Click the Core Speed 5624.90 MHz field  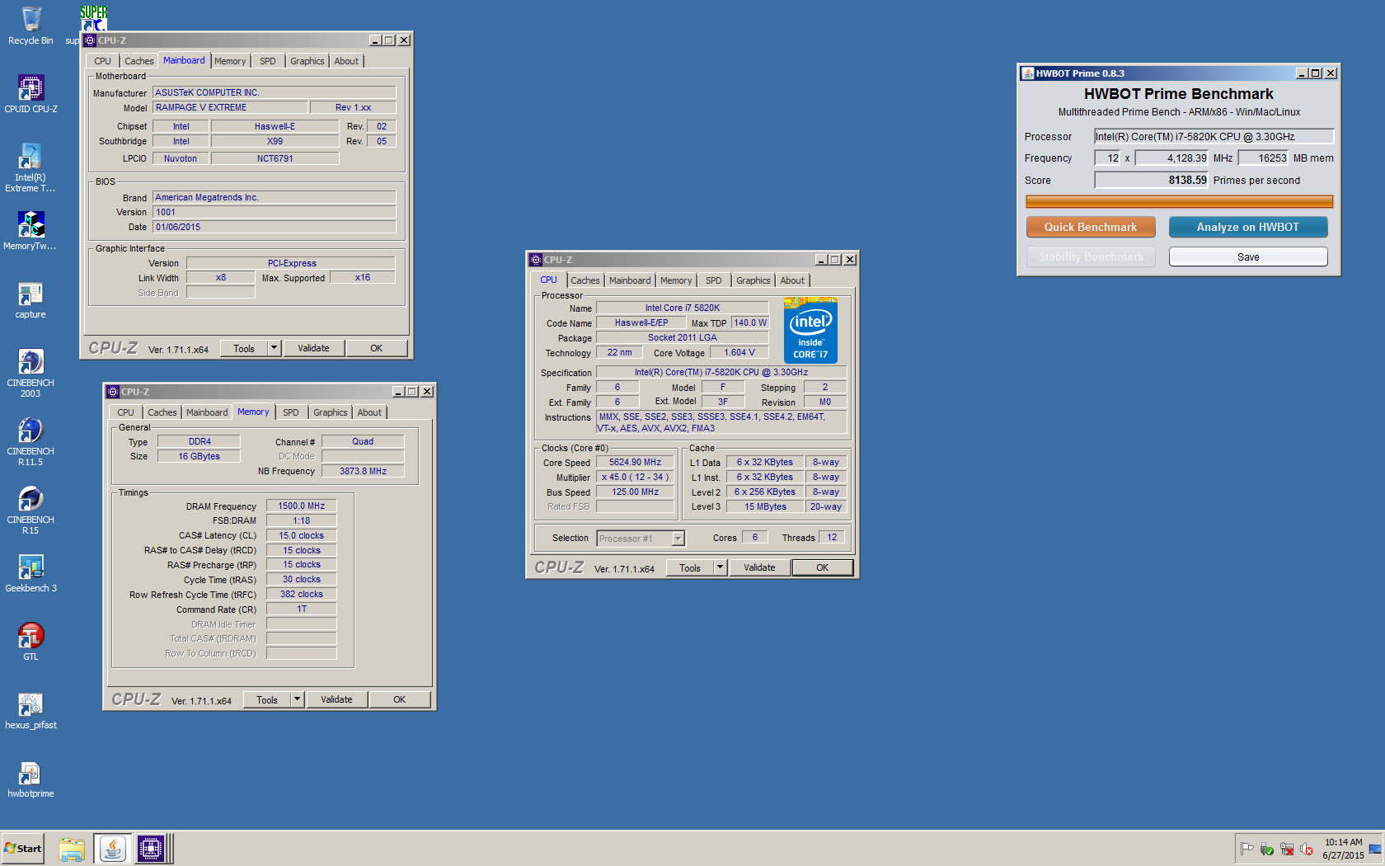coord(635,463)
